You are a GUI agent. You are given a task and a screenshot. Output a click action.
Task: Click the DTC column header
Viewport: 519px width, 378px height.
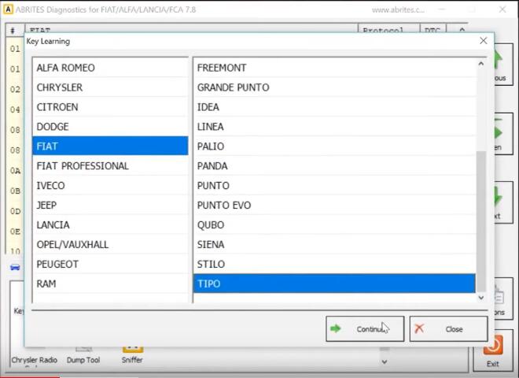pyautogui.click(x=433, y=30)
